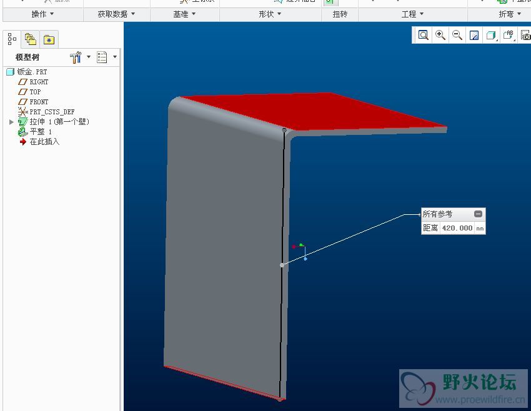Viewport: 531px width, 411px height.
Task: Click the 平整 1 flat wall icon
Action: pyautogui.click(x=22, y=132)
